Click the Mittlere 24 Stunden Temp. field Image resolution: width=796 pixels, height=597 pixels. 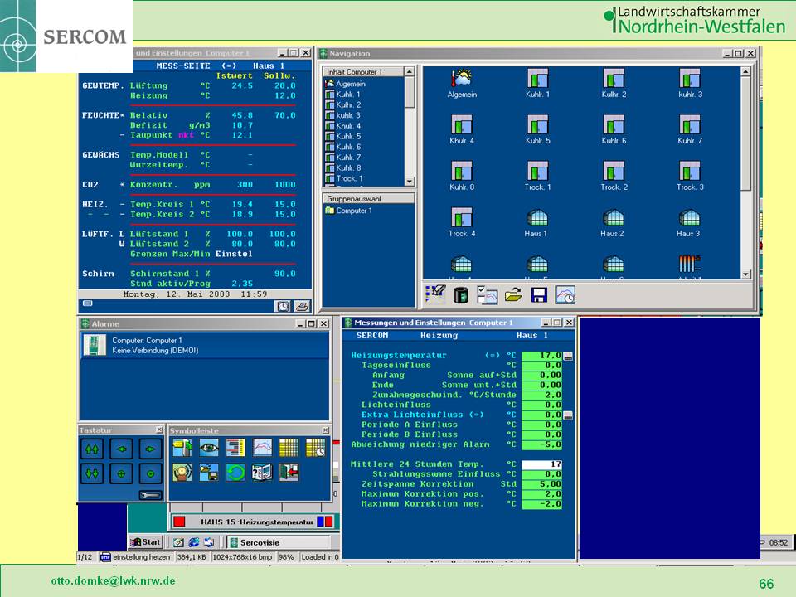541,464
